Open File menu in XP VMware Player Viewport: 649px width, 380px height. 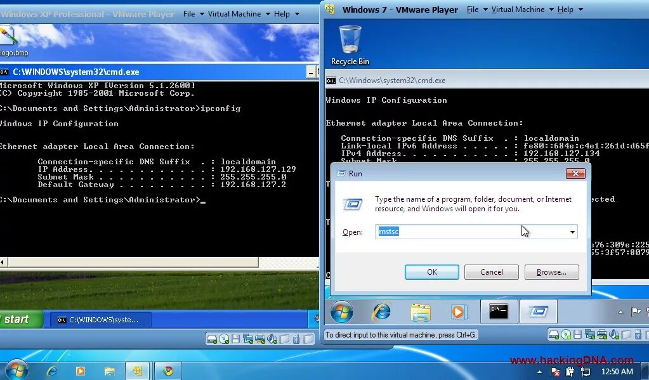click(189, 14)
